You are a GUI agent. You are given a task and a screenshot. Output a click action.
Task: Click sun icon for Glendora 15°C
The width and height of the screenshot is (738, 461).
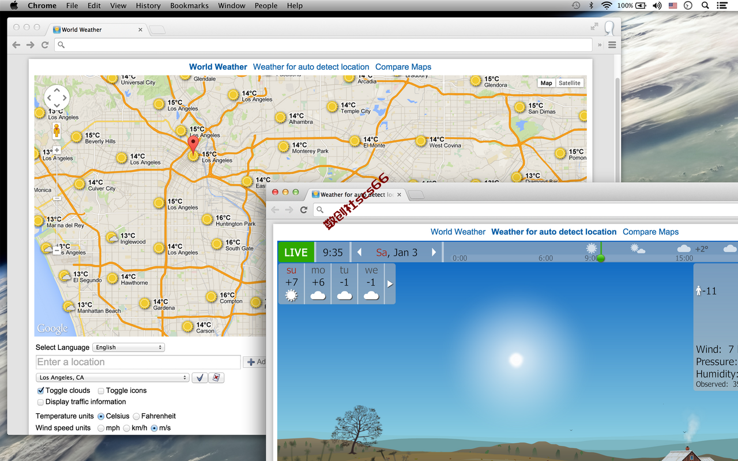pyautogui.click(x=476, y=81)
